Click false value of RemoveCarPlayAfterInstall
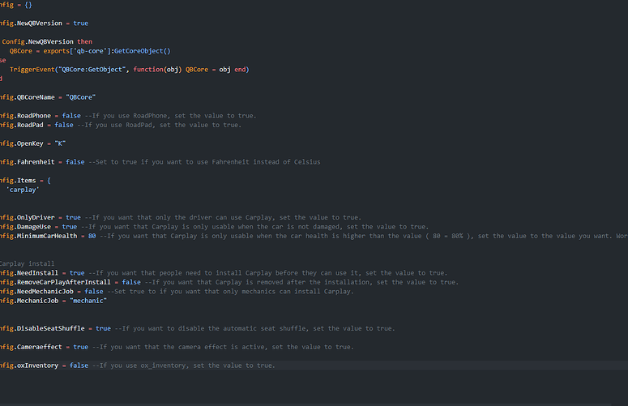 [x=131, y=282]
